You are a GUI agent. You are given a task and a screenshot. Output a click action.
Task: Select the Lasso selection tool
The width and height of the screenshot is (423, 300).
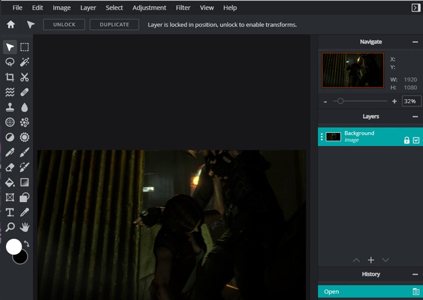[10, 62]
